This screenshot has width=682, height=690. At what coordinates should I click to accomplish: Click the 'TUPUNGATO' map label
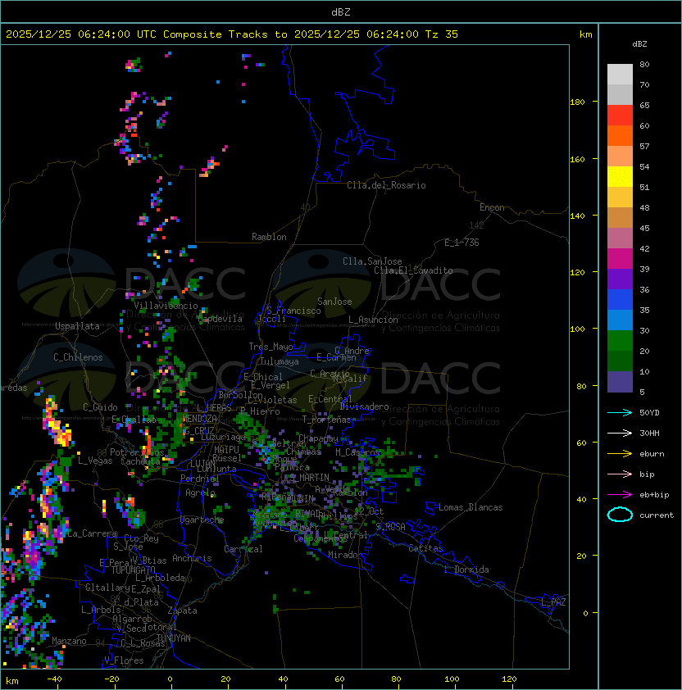coord(133,570)
